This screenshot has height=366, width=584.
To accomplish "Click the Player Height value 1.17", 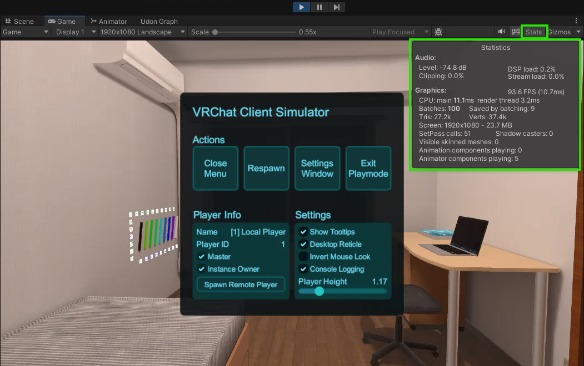I will pyautogui.click(x=380, y=282).
